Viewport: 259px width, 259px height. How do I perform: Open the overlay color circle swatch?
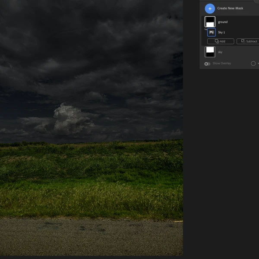pyautogui.click(x=253, y=63)
